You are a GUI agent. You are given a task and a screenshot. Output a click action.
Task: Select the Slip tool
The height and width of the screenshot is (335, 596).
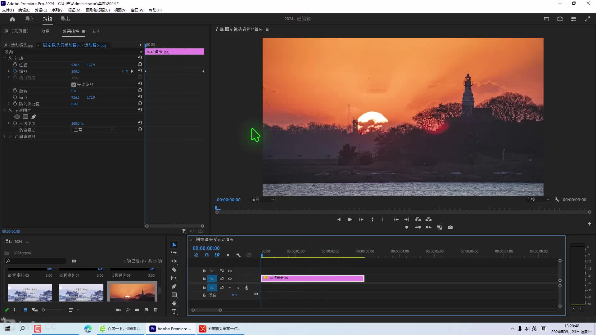point(174,278)
